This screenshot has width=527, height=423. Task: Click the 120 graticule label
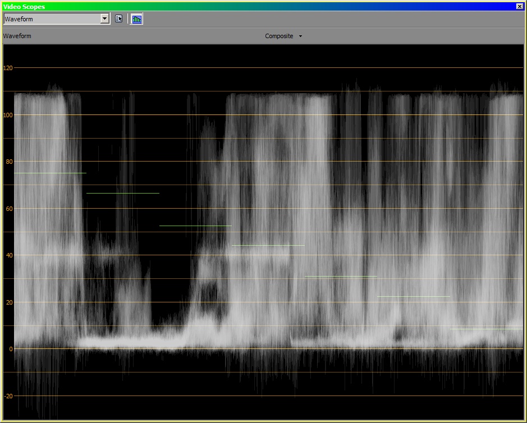(8, 68)
